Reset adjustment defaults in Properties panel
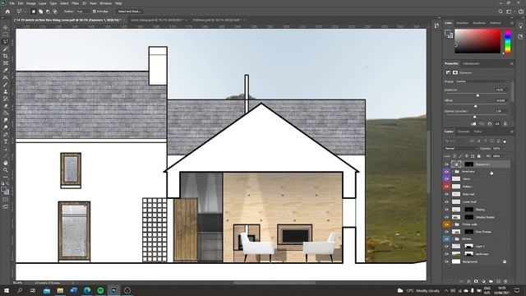 (x=490, y=124)
